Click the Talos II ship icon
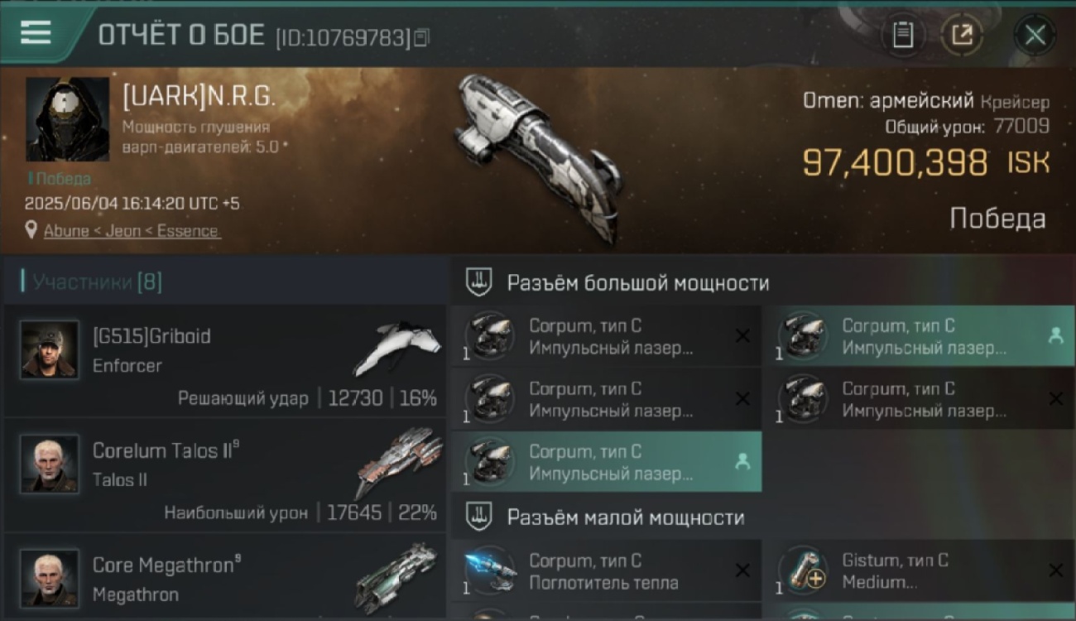Viewport: 1076px width, 621px height. 398,462
